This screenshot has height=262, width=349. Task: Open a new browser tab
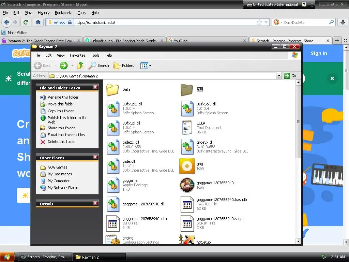(x=337, y=41)
